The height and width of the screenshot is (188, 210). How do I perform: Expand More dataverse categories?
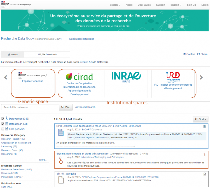coord(43,160)
